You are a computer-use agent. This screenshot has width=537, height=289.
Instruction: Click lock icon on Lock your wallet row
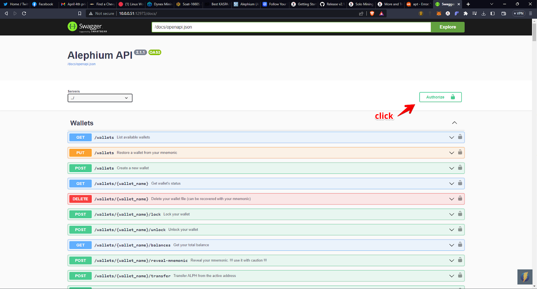460,214
